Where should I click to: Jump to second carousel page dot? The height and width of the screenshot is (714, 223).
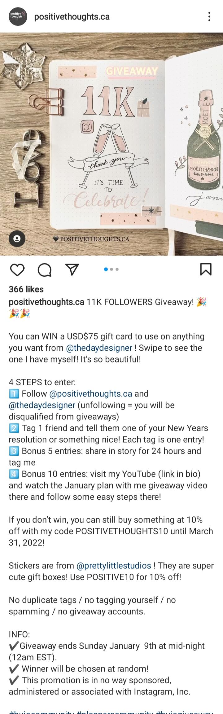coord(112,269)
